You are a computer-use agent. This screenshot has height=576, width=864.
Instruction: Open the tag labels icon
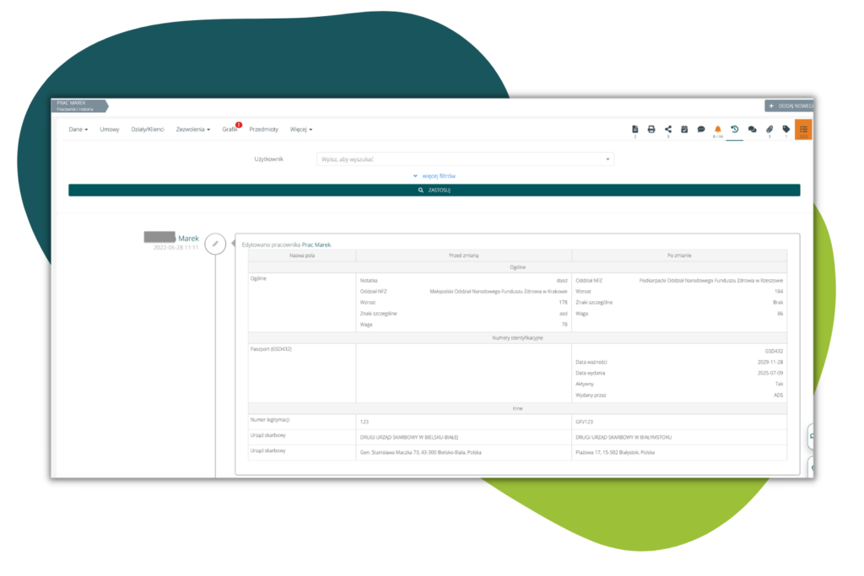click(786, 129)
